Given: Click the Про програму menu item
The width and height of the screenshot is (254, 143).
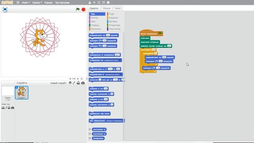Looking at the screenshot, I should tap(62, 3).
